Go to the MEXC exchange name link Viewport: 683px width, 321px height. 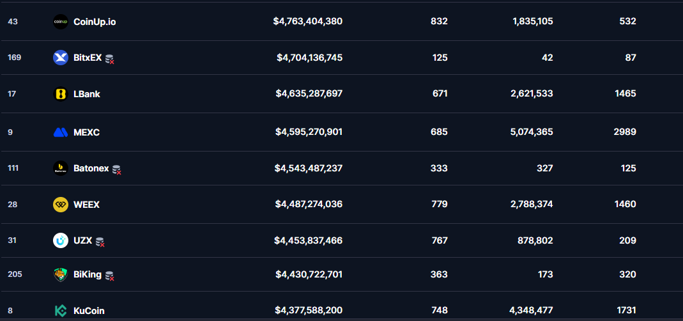pos(86,132)
